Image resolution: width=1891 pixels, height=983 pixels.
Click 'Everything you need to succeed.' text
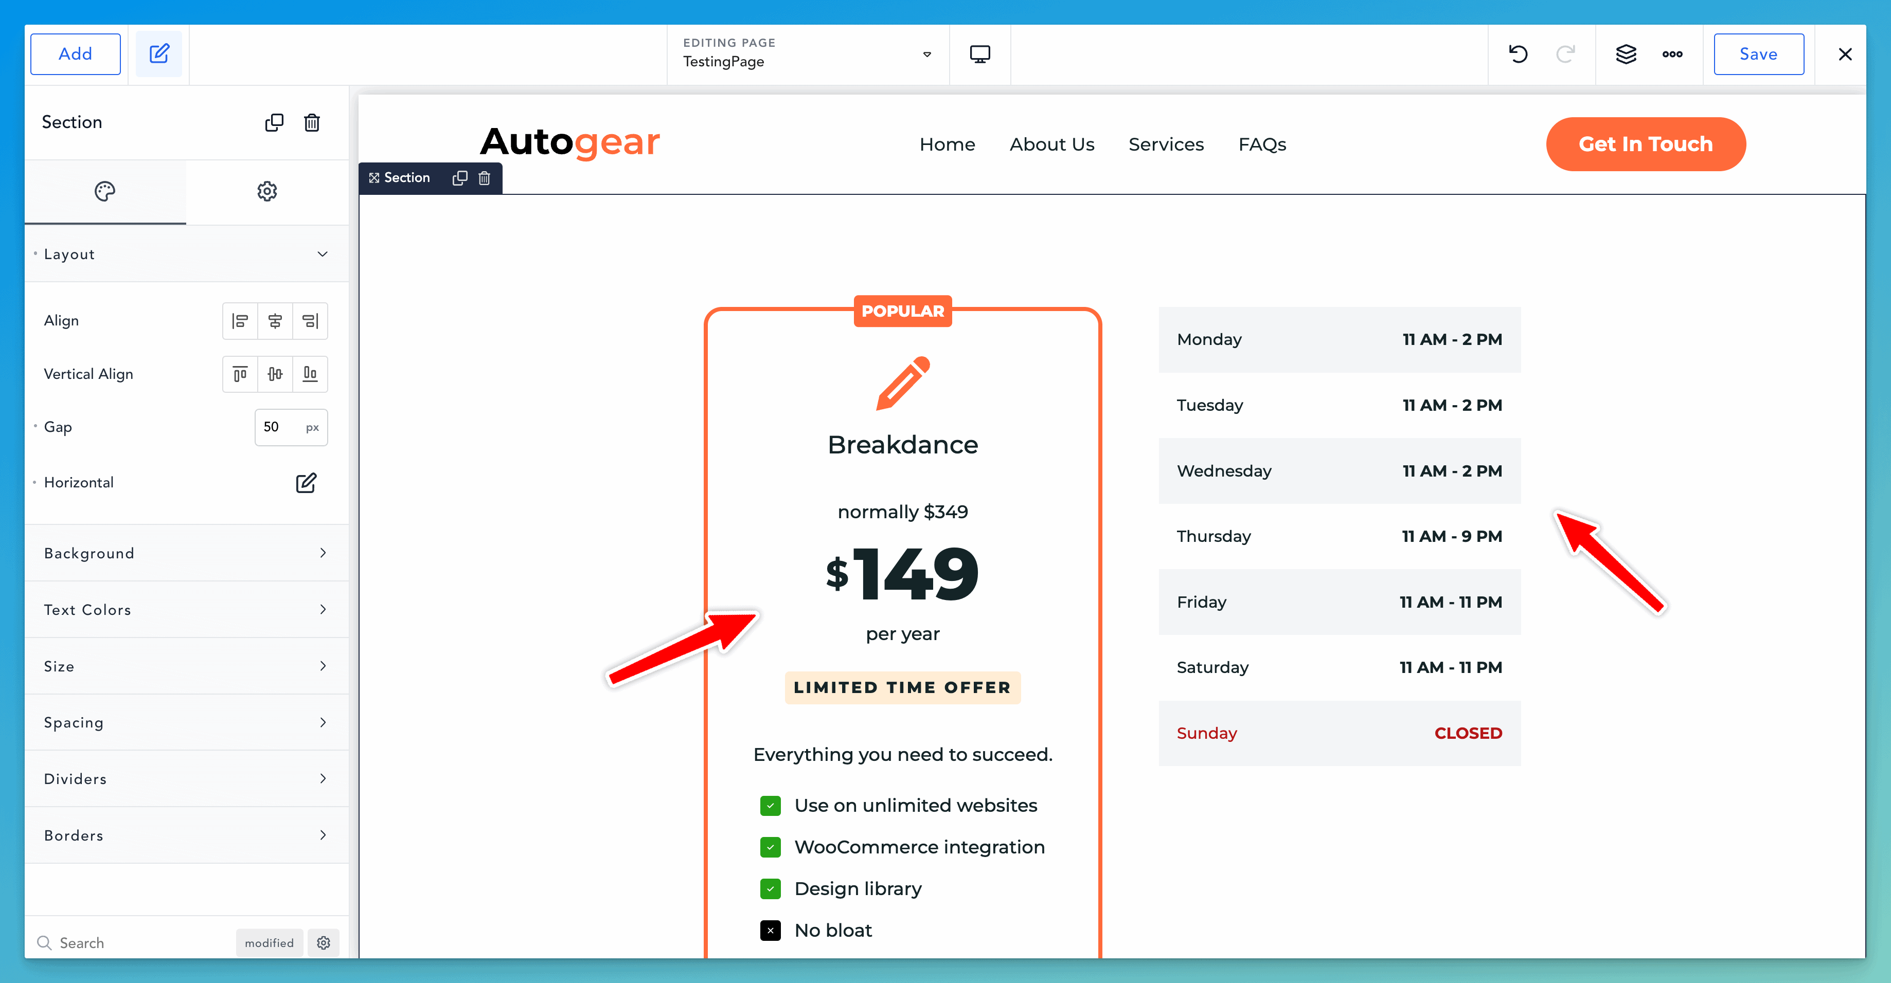[x=903, y=754]
